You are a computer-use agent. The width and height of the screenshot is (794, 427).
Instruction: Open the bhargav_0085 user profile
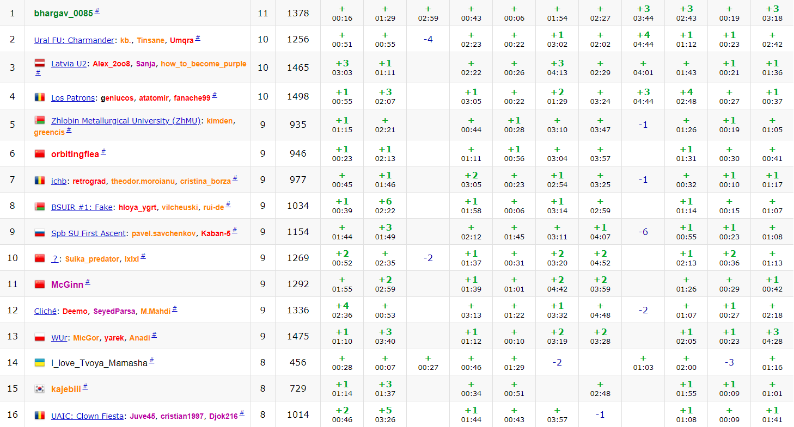pyautogui.click(x=63, y=13)
